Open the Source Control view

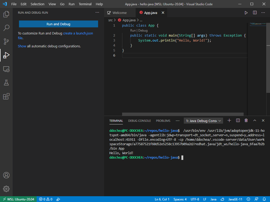pos(6,41)
